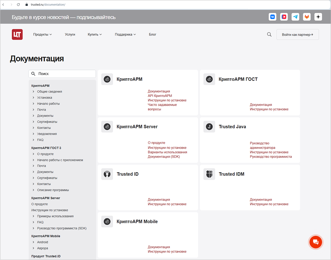Open the Услуги menu item

70,35
